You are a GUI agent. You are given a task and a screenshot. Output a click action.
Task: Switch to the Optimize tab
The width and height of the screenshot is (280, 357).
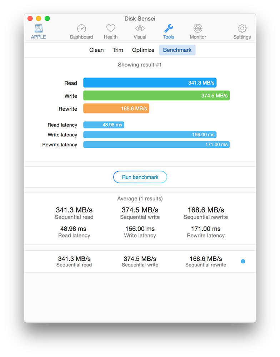(x=143, y=50)
